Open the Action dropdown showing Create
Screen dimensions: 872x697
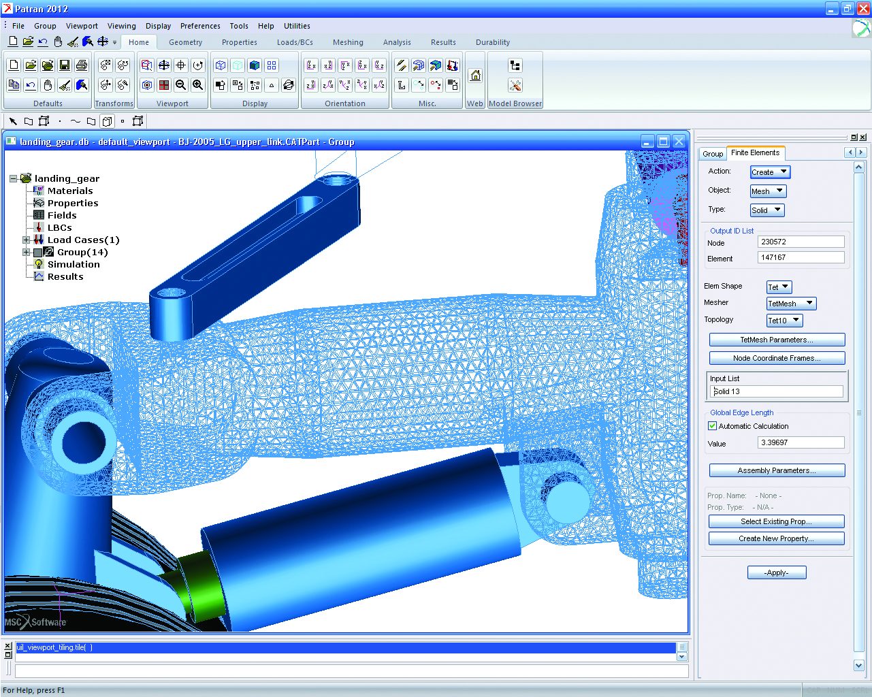pyautogui.click(x=770, y=172)
